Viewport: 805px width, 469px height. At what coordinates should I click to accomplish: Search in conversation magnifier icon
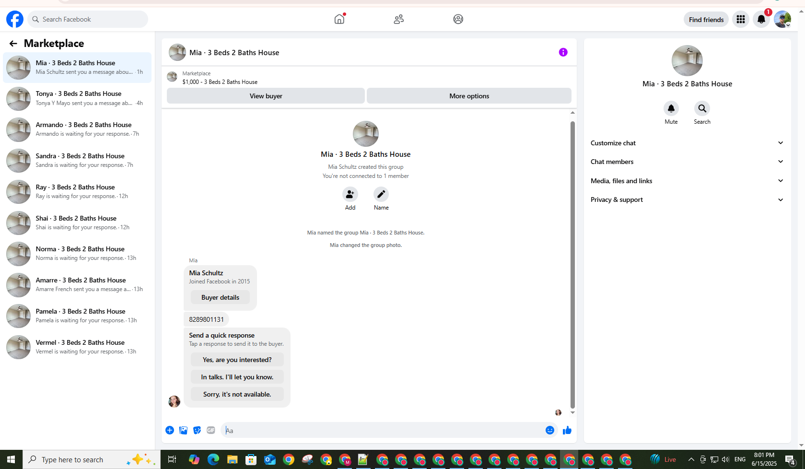(x=702, y=108)
